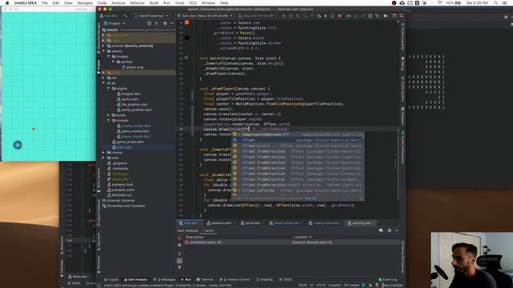This screenshot has height=288, width=513.
Task: Open pubspec.yaml in project tree
Action: coord(121,190)
